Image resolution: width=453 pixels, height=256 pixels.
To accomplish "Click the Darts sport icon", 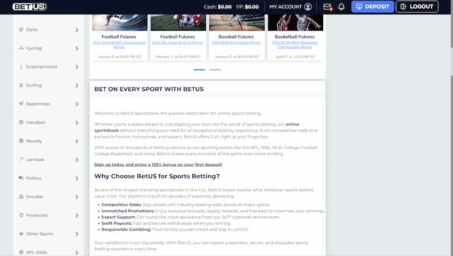I will click(21, 29).
